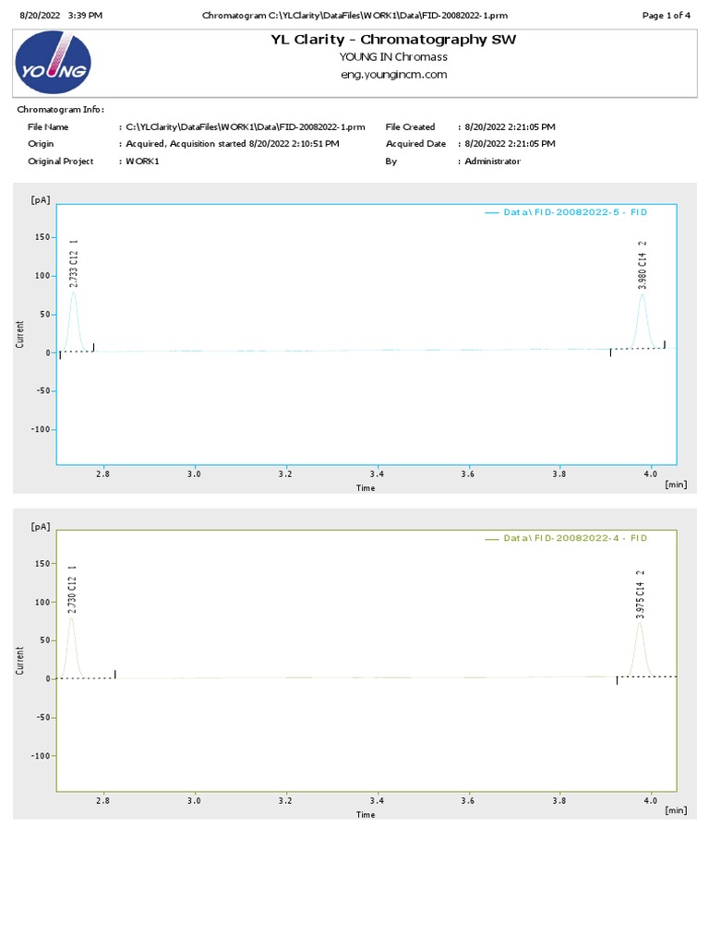Click the 150 tick on top chart current axis
Image resolution: width=709 pixels, height=945 pixels.
42,237
